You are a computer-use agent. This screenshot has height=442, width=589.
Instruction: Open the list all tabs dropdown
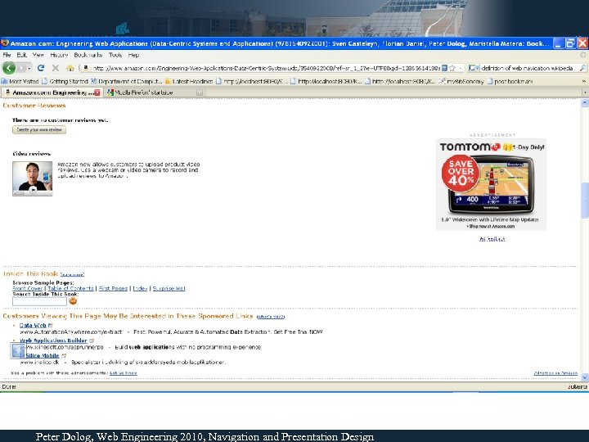coord(584,92)
